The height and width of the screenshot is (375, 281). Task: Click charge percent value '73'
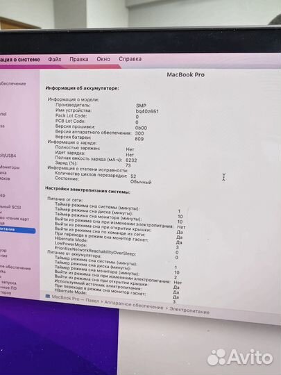128,165
